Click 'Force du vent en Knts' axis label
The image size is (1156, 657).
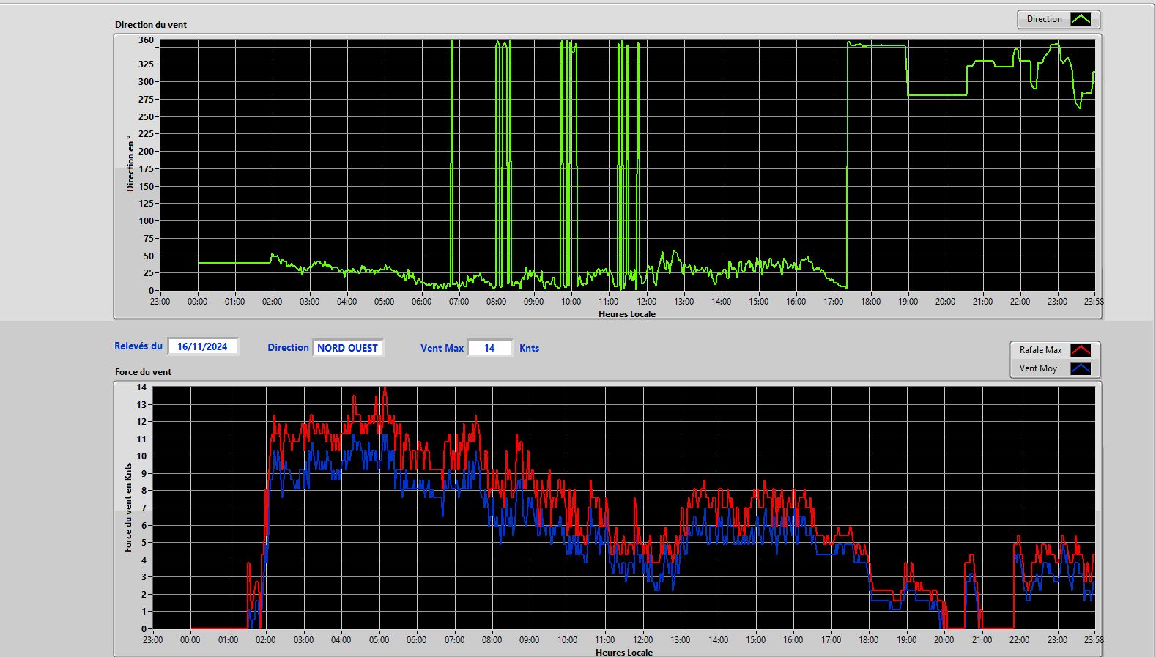(128, 507)
